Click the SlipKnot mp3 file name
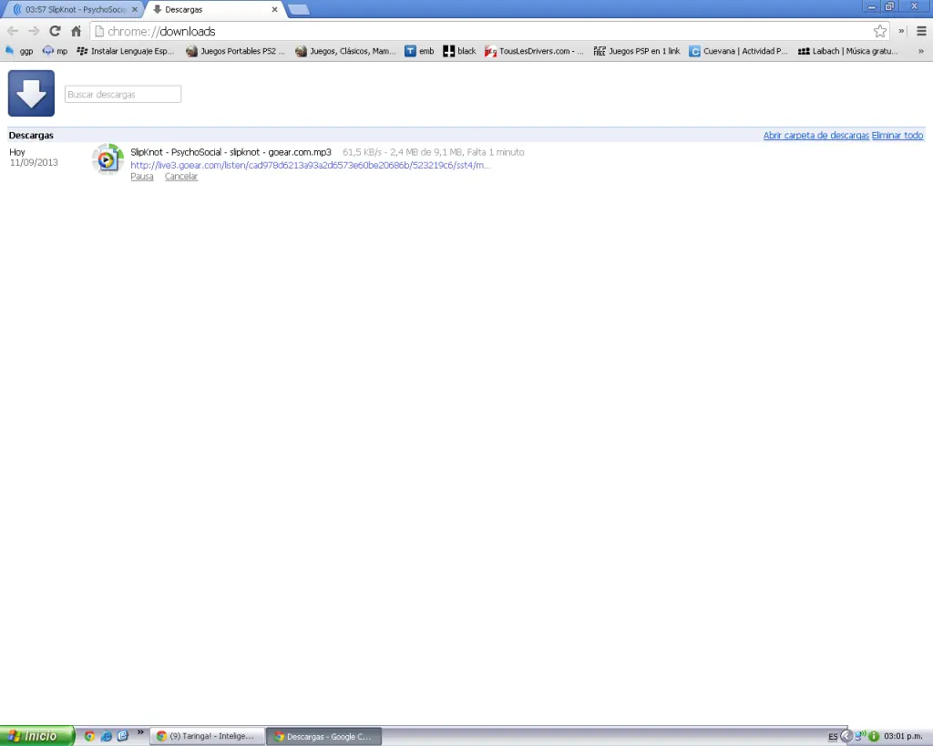Screen dimensions: 933x746 [x=231, y=152]
